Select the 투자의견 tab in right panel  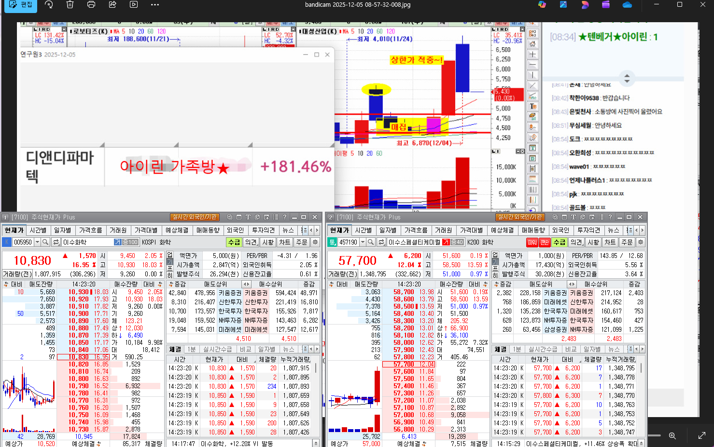(588, 230)
